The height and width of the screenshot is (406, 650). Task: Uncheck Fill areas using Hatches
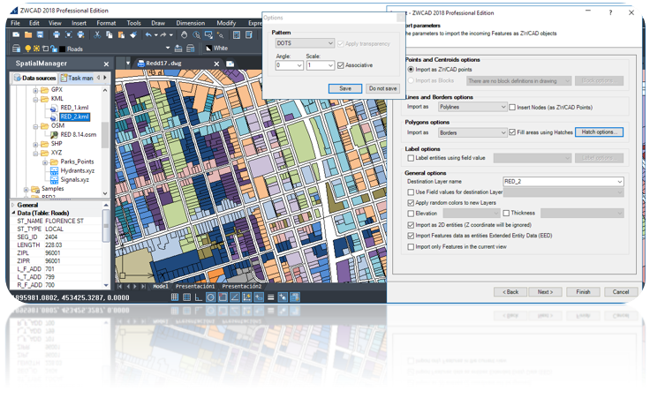(x=512, y=132)
